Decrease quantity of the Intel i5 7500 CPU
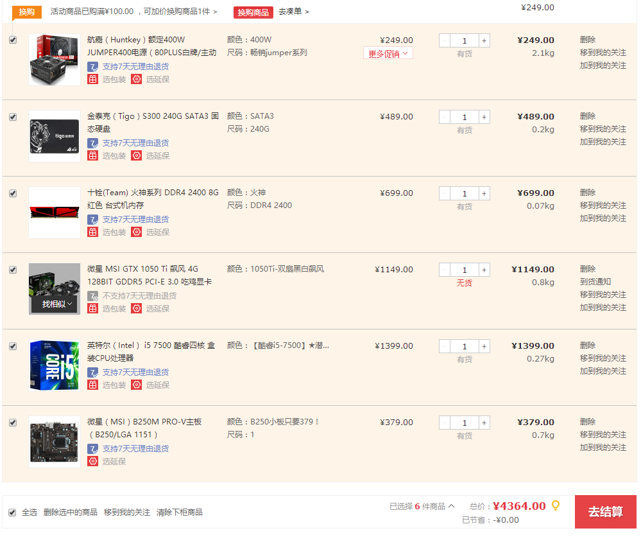 445,347
